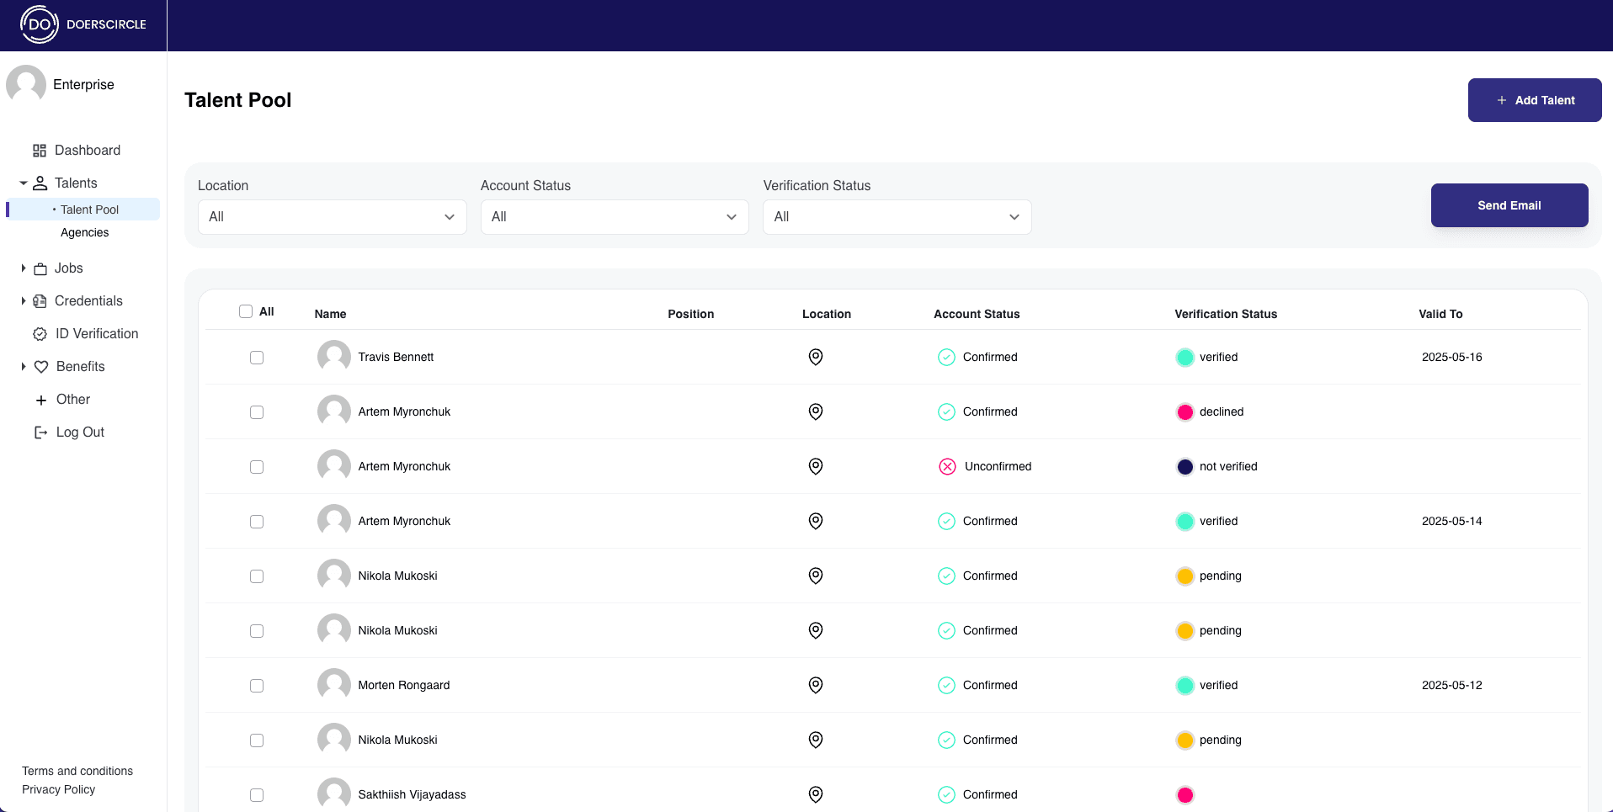
Task: Expand the Verification Status dropdown
Action: pos(897,216)
